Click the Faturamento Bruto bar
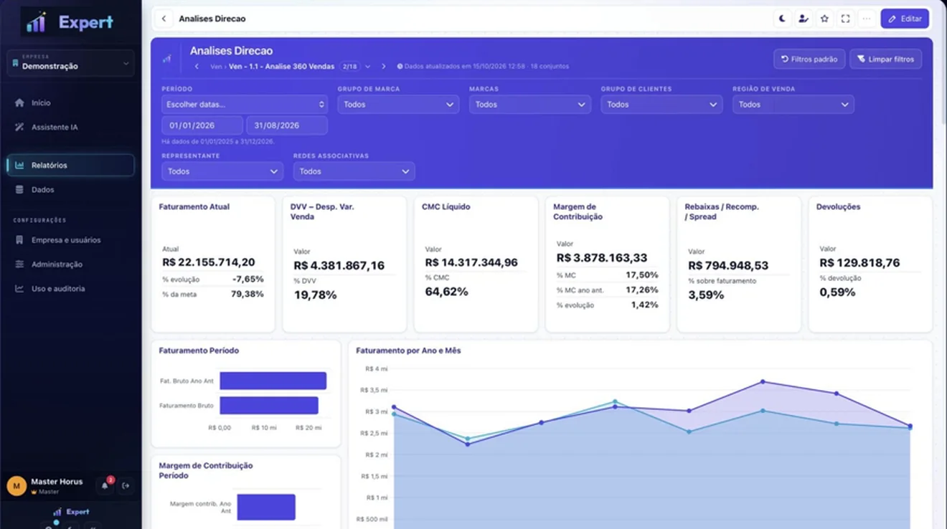Viewport: 947px width, 529px height. click(268, 406)
